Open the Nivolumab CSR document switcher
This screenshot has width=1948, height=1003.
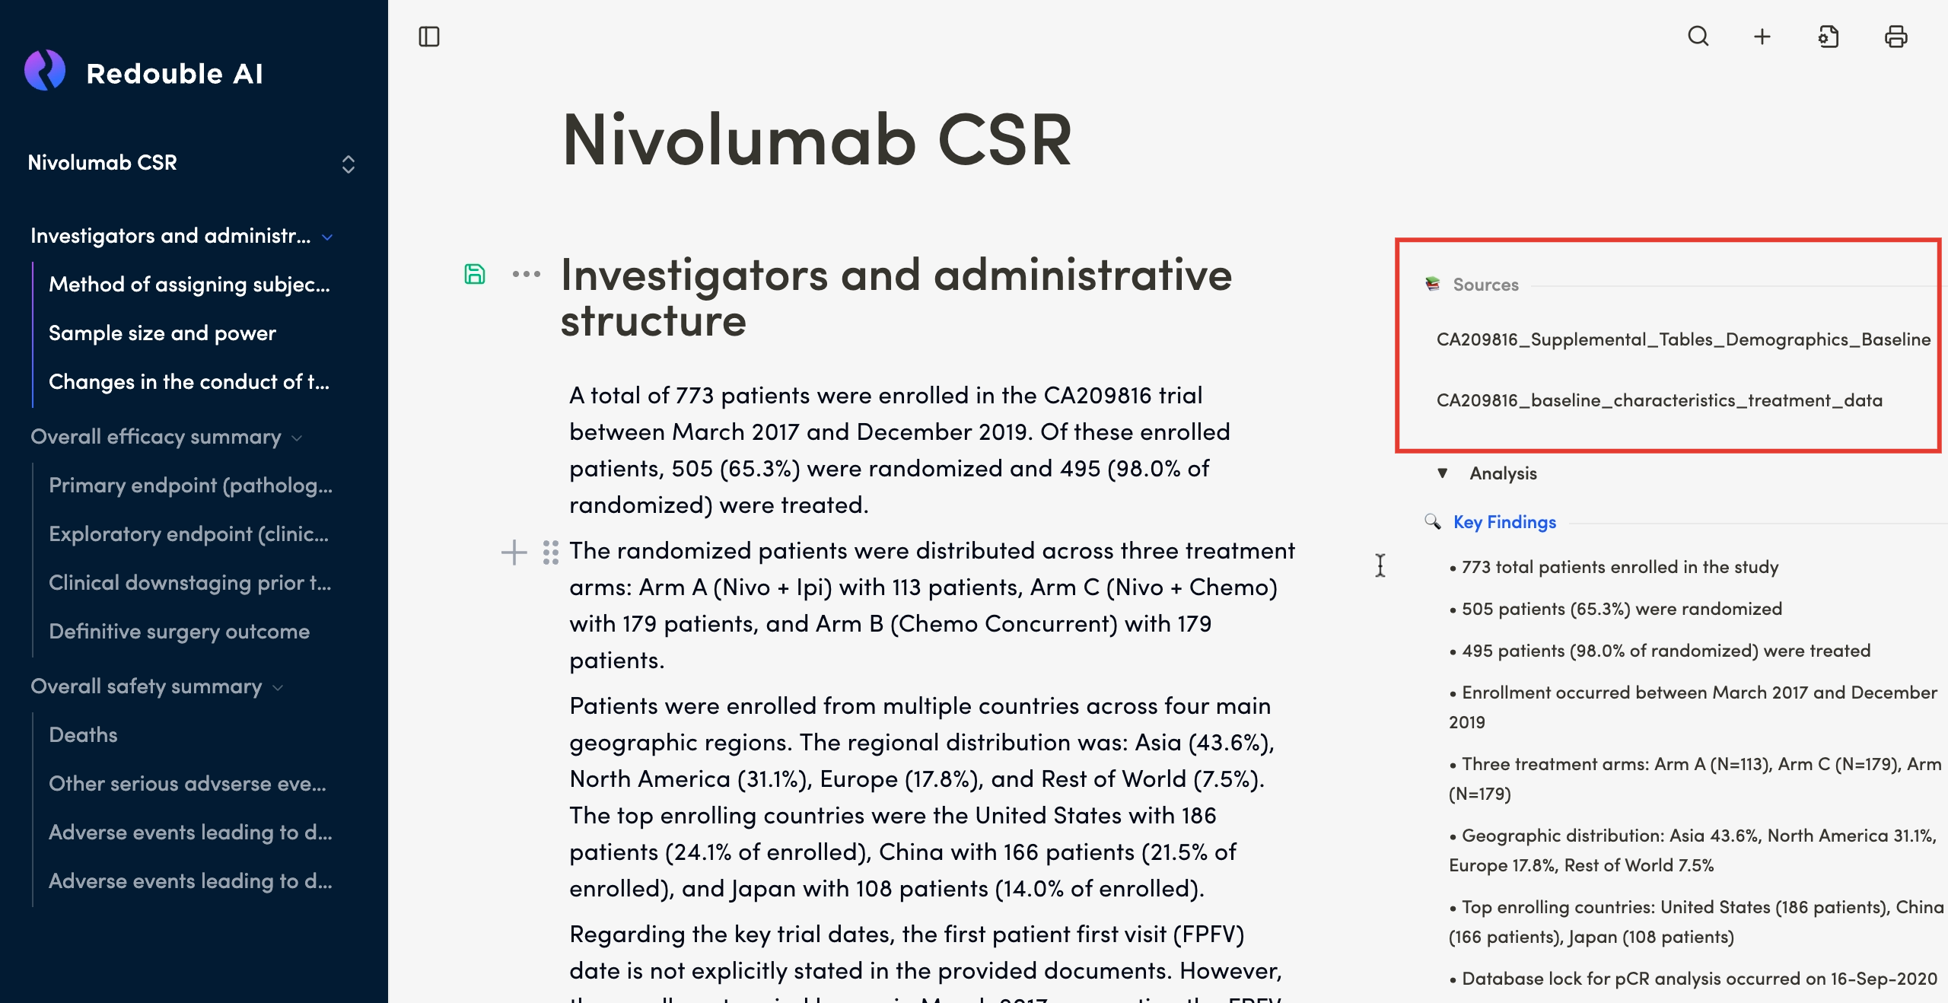(348, 164)
